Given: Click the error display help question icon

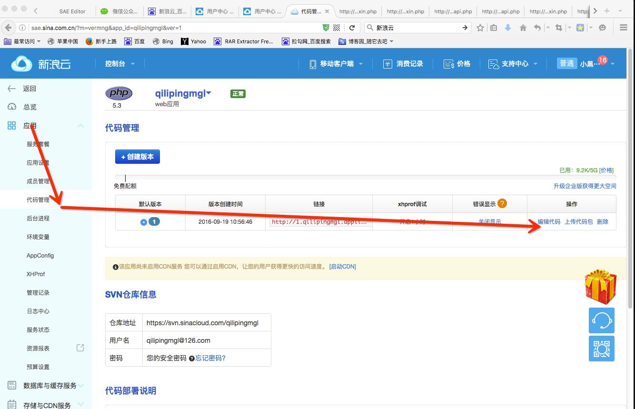Looking at the screenshot, I should 502,203.
